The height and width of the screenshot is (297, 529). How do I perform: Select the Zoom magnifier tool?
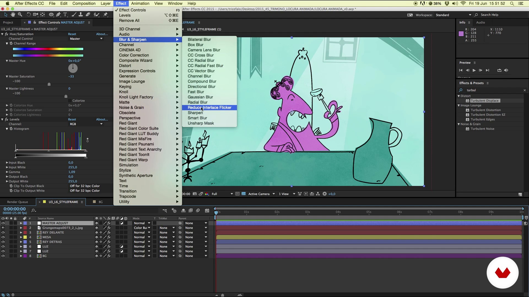coord(20,15)
